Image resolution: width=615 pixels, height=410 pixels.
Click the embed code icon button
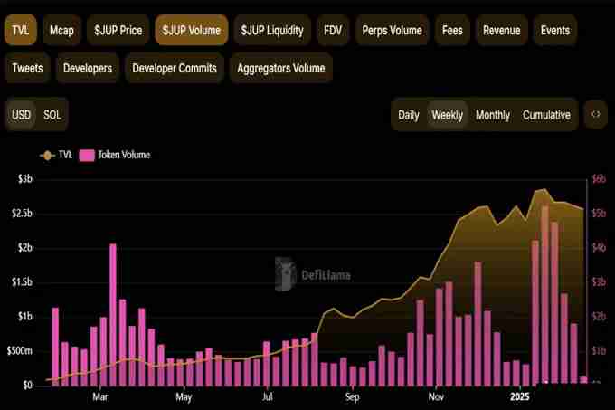click(595, 115)
